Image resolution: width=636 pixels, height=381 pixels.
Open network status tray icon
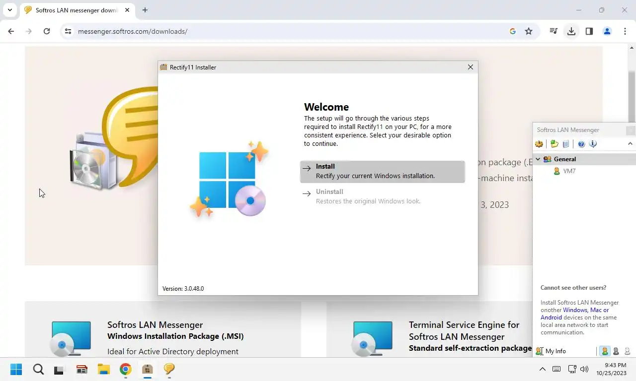(x=572, y=369)
